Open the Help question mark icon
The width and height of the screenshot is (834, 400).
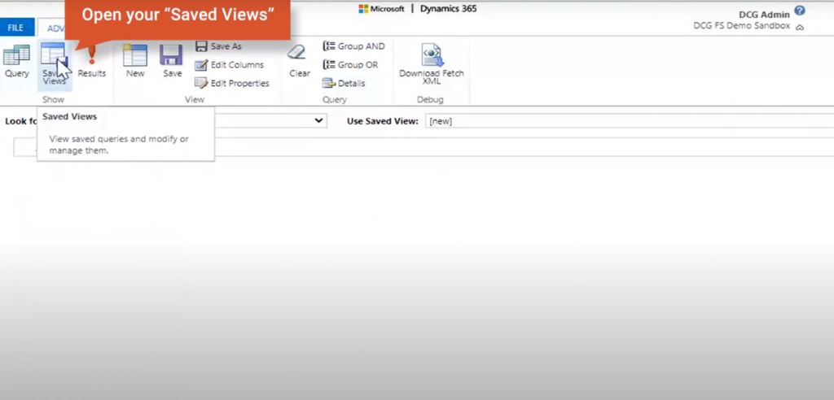coord(800,10)
